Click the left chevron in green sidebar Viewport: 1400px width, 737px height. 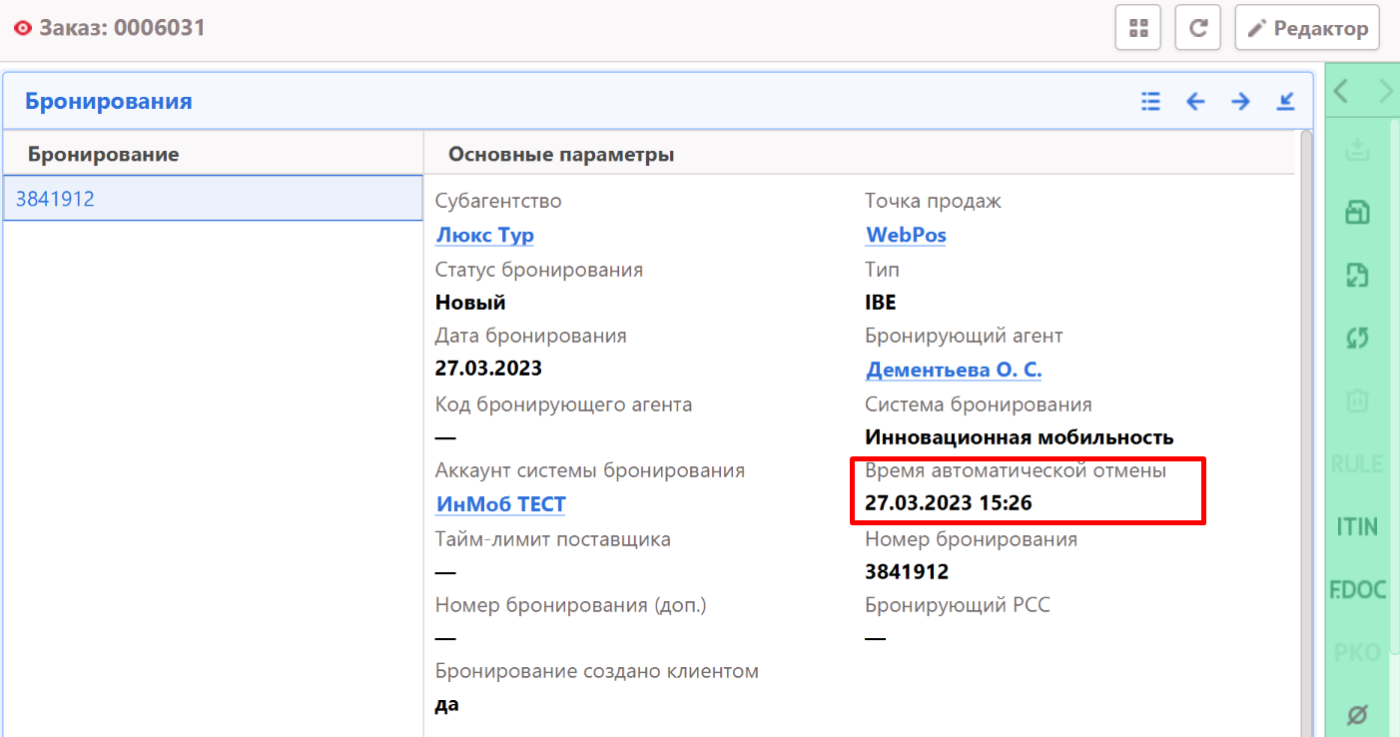click(1341, 92)
